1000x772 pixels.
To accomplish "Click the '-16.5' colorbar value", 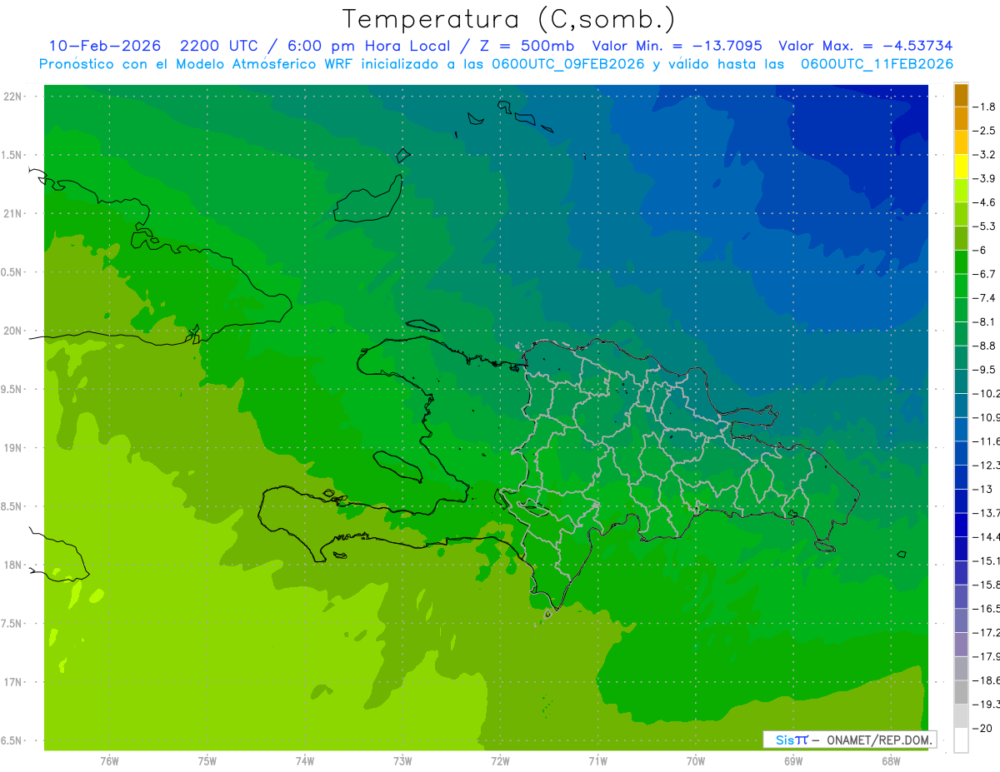I will pyautogui.click(x=986, y=609).
